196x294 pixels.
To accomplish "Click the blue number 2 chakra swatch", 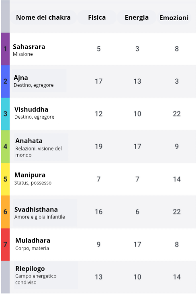I will pos(5,81).
